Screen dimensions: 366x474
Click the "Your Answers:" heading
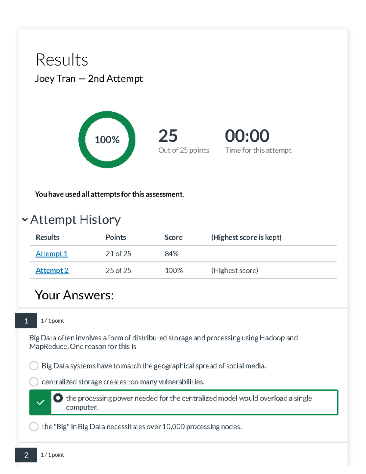click(74, 295)
